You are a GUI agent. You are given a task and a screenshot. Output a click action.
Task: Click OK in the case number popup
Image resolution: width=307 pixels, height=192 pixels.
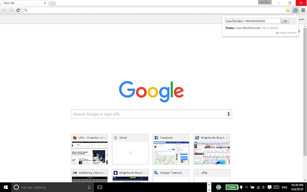(x=285, y=21)
